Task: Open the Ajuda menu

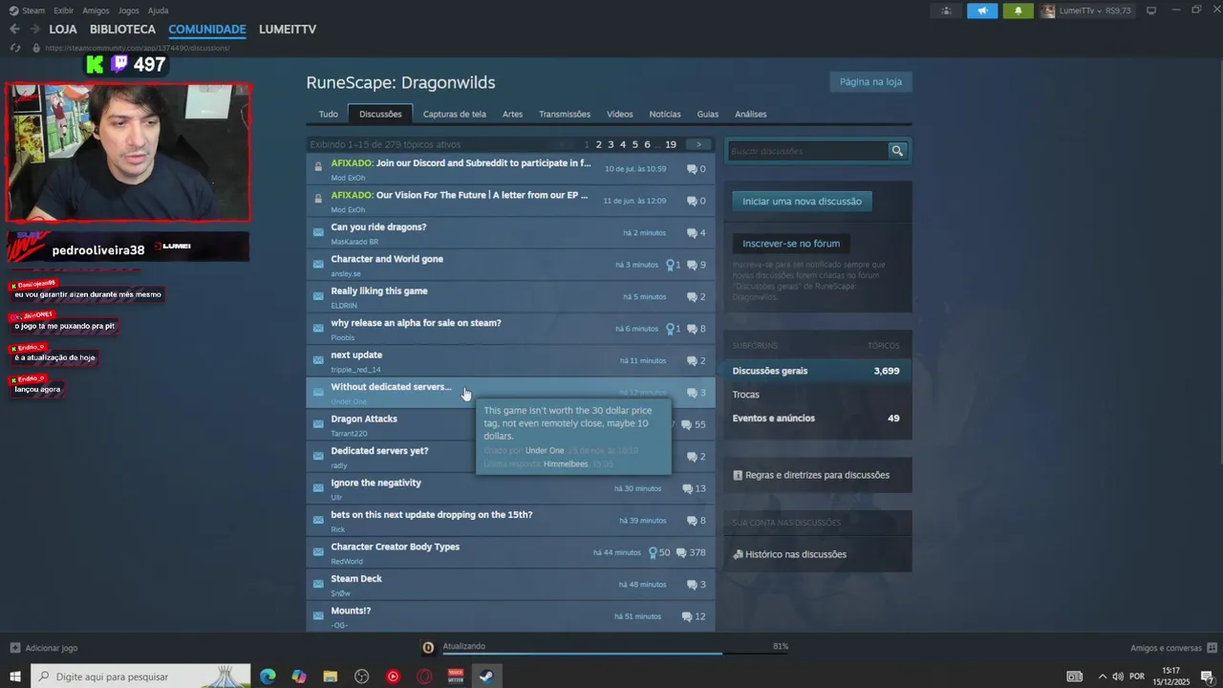Action: click(158, 11)
